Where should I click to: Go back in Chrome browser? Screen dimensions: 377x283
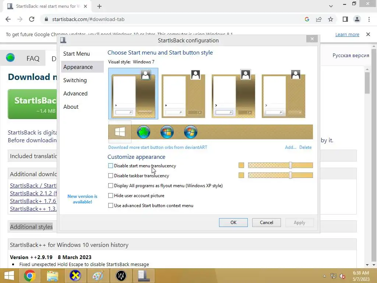click(x=8, y=19)
